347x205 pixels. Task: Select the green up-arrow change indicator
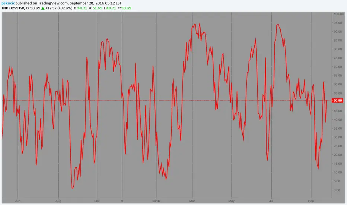point(43,8)
